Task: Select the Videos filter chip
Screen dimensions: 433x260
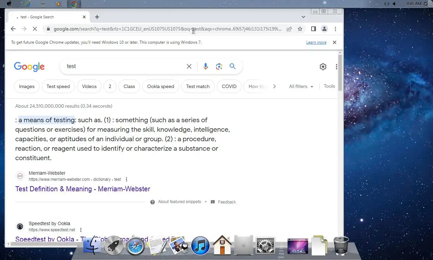Action: (89, 86)
